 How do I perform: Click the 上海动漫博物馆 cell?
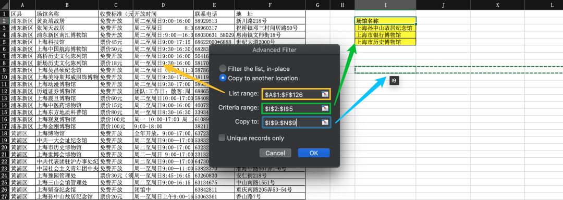point(67,84)
